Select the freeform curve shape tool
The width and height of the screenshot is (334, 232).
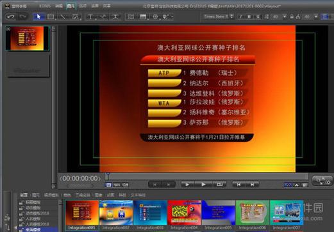tap(76, 17)
